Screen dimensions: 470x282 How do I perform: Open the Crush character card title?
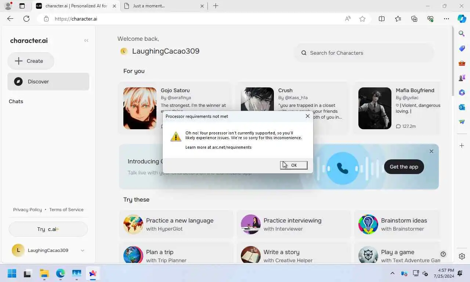pyautogui.click(x=285, y=90)
